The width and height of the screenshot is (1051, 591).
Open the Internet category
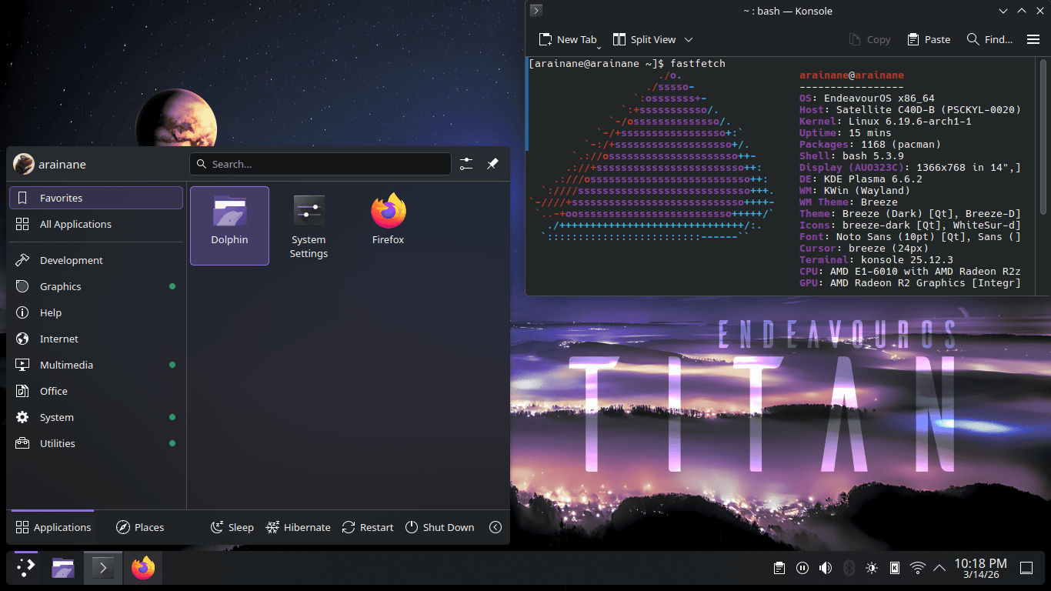[96, 339]
